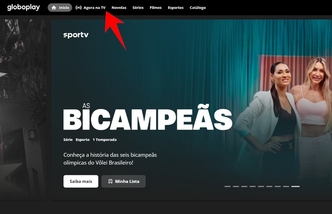Add the series with the Minha Lista button
Image resolution: width=332 pixels, height=214 pixels.
click(123, 181)
